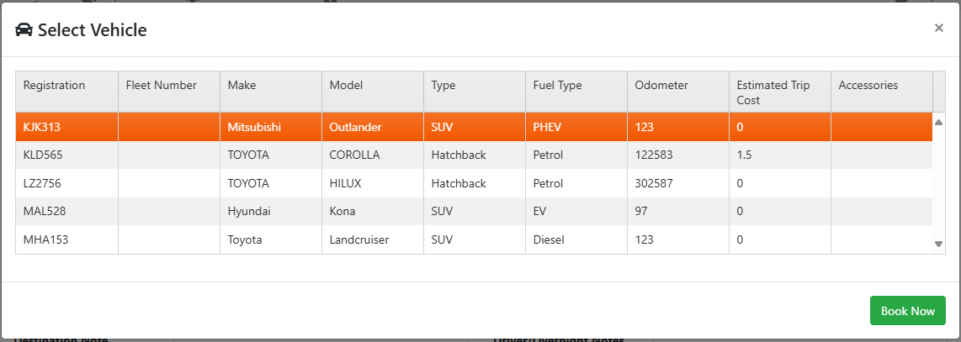961x342 pixels.
Task: Click the table scrollbar up arrow
Action: click(938, 123)
